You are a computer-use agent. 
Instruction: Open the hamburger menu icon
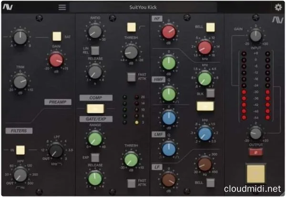62,7
